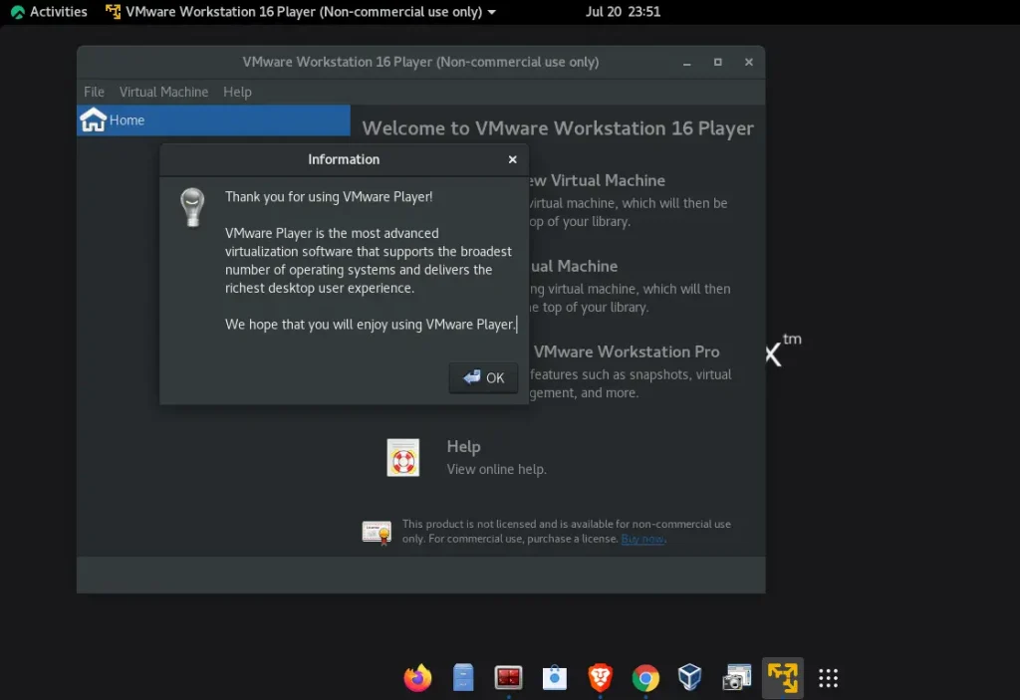Click the Home icon in the sidebar
1020x700 pixels.
(x=94, y=119)
